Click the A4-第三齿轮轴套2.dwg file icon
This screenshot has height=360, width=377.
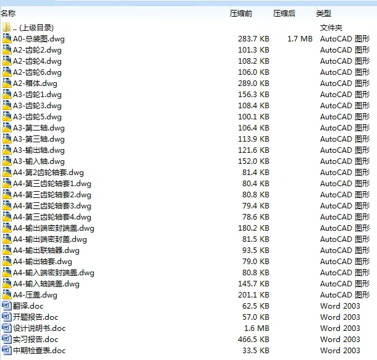7,194
